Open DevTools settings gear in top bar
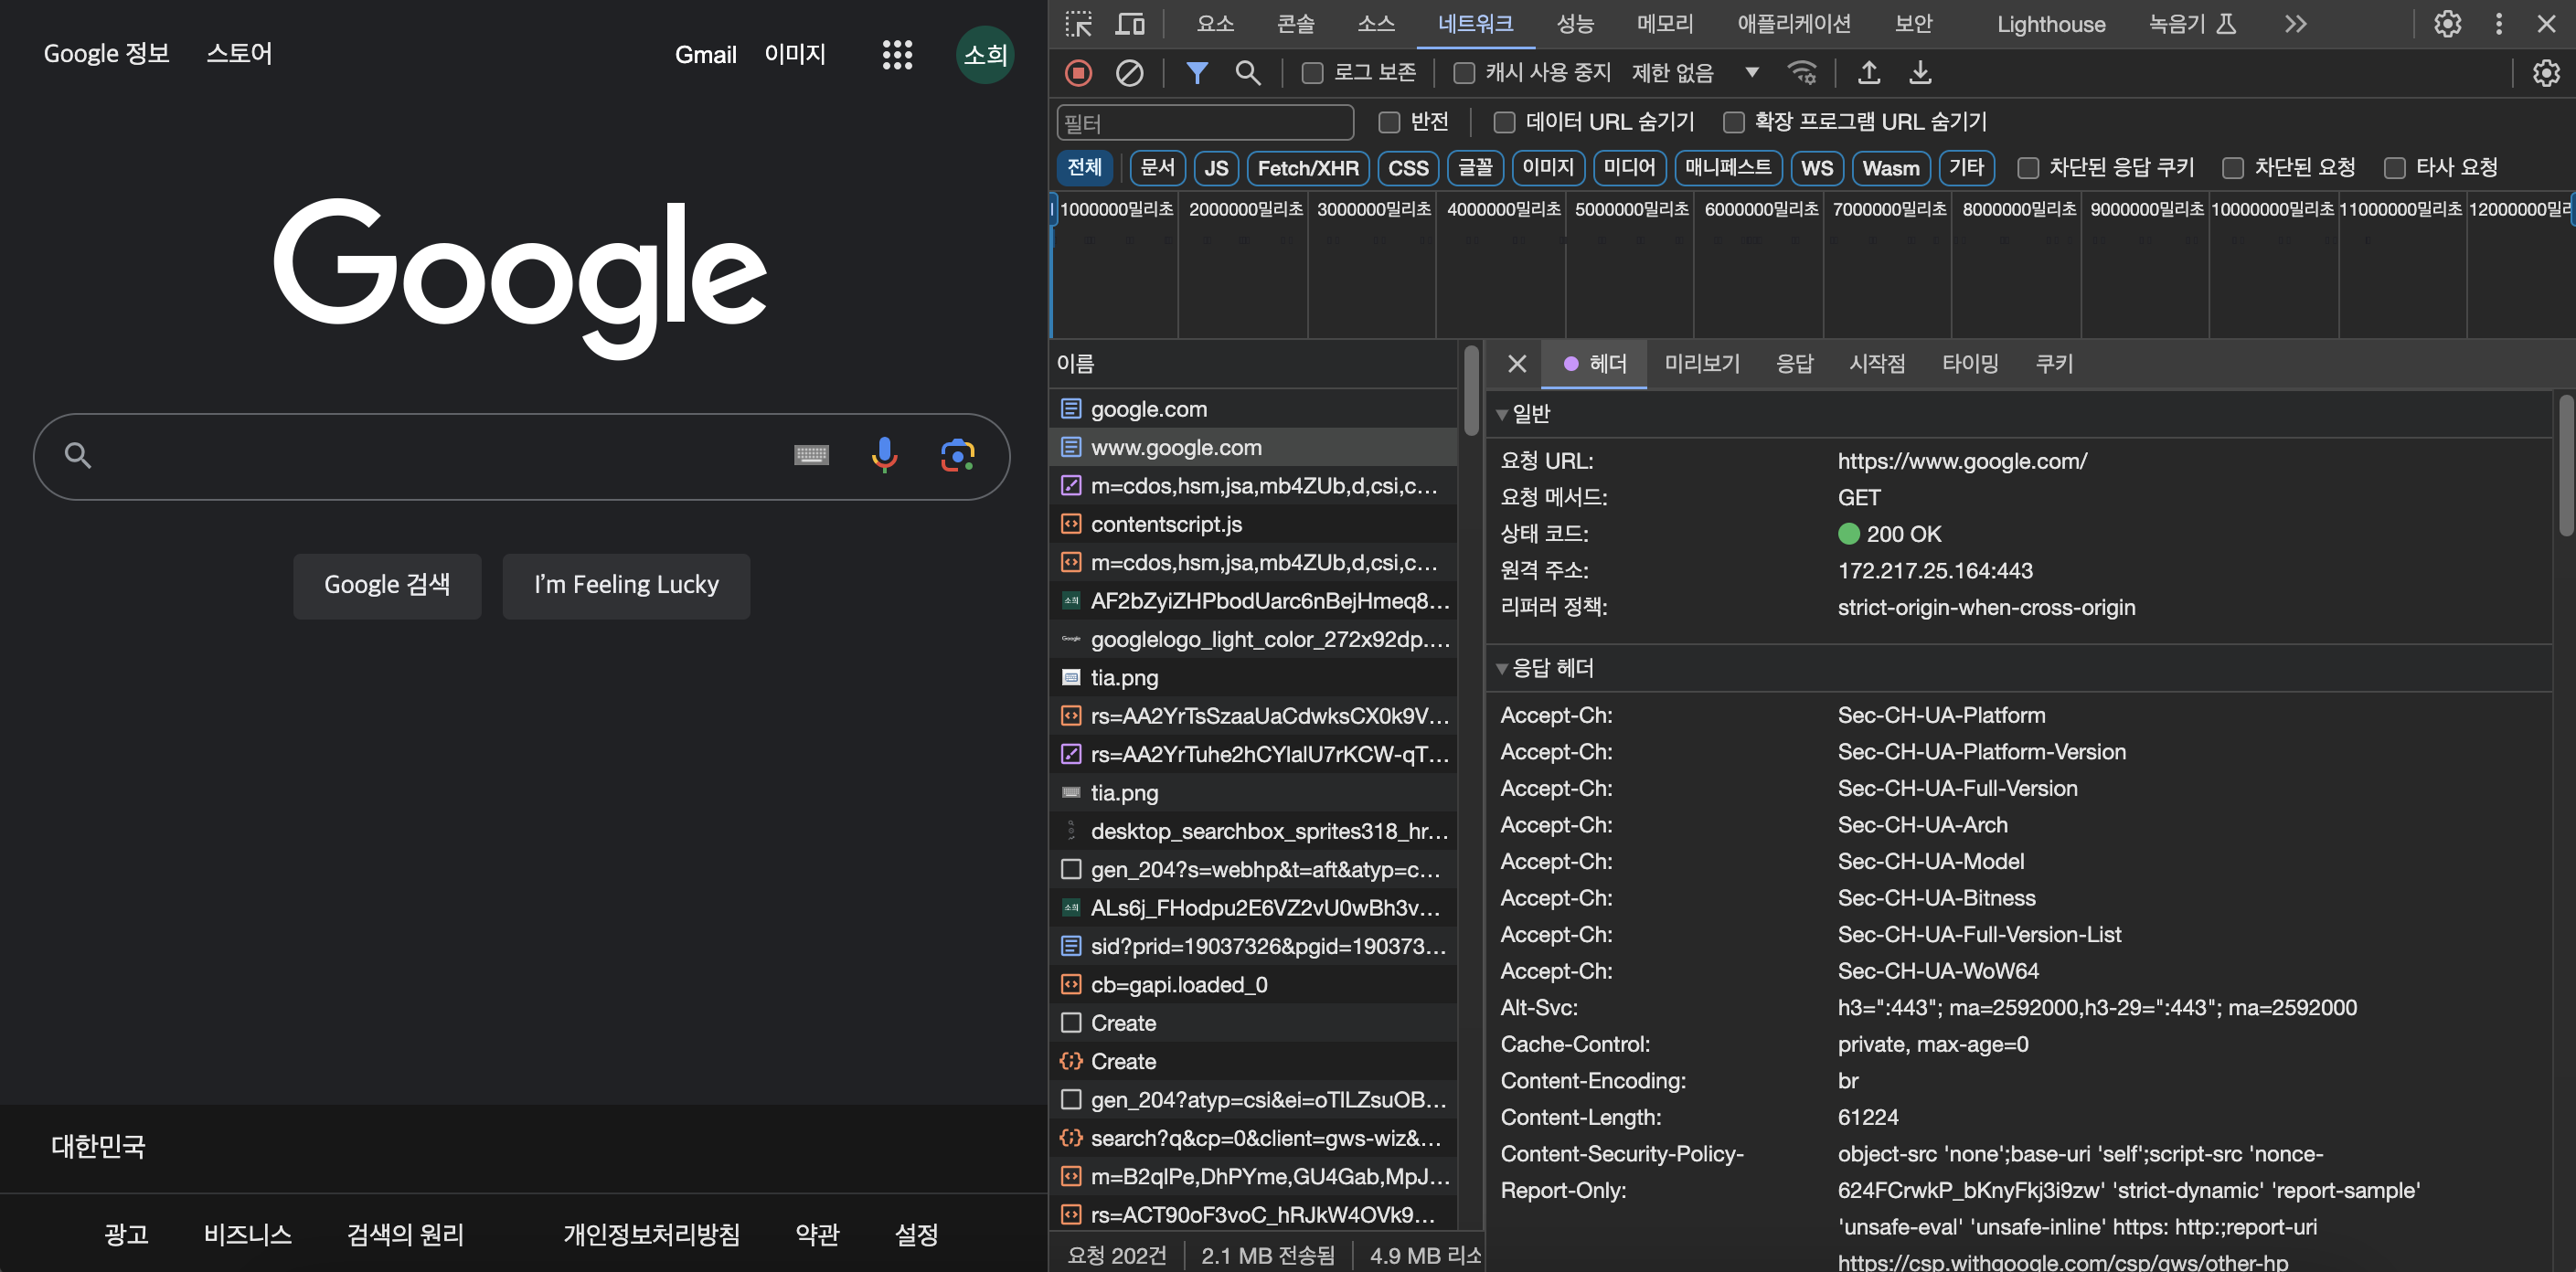Viewport: 2576px width, 1272px height. point(2447,24)
